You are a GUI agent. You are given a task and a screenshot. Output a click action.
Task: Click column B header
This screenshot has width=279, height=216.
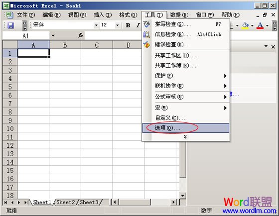tap(65, 45)
